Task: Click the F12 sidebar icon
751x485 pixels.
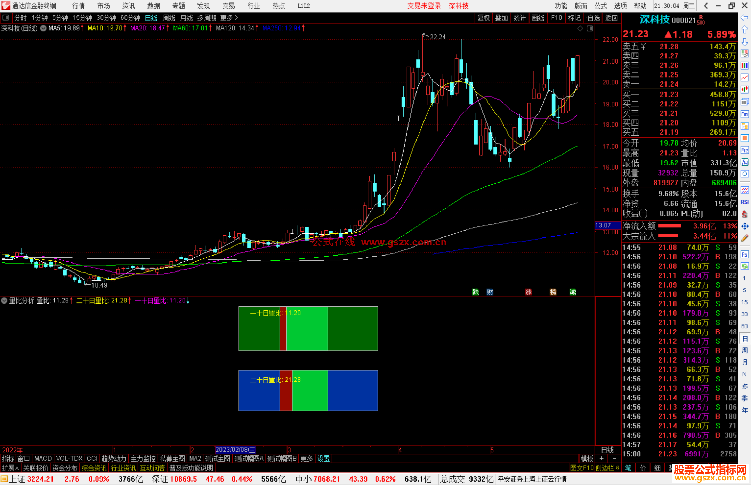Action: tap(744, 150)
